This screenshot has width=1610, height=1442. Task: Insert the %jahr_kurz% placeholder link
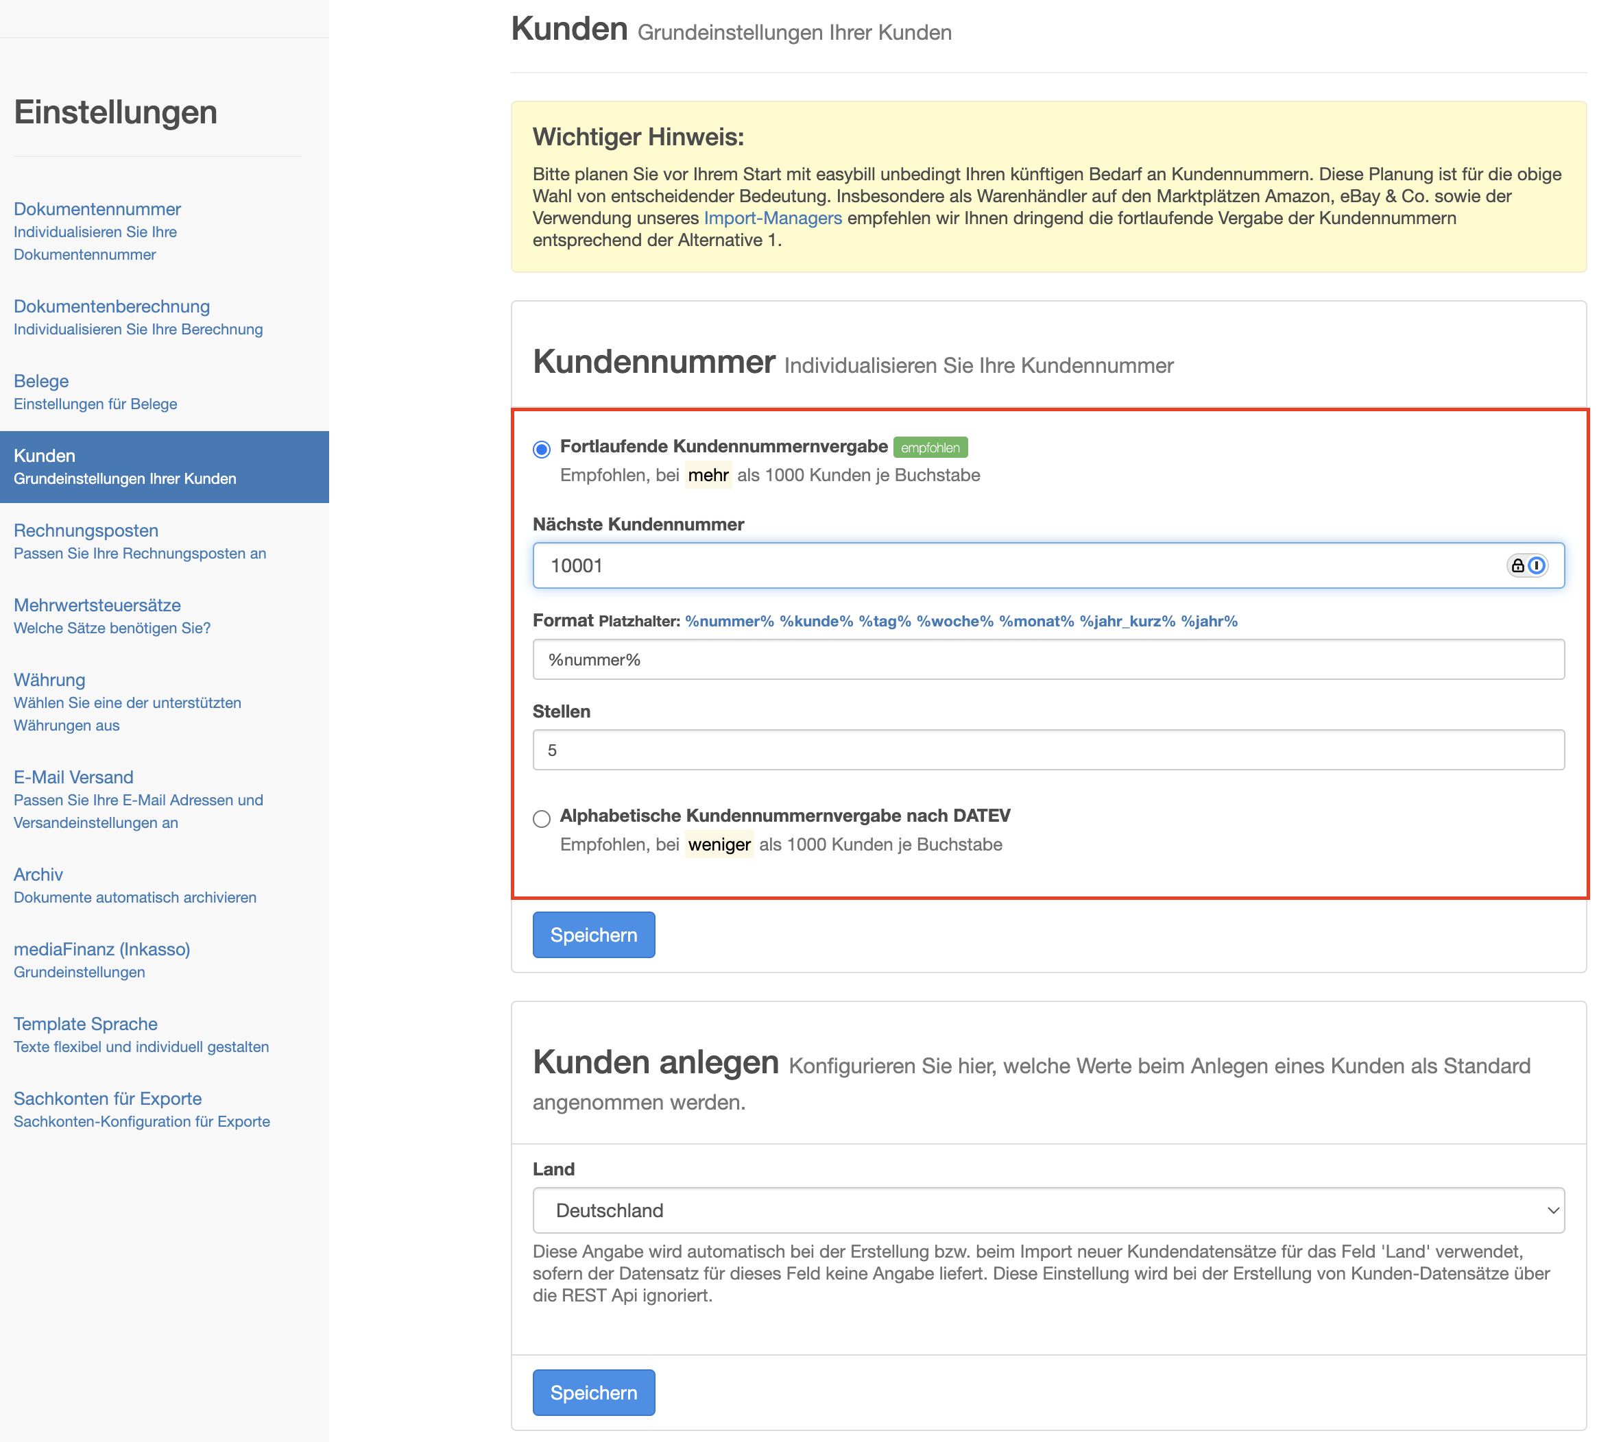[1127, 621]
